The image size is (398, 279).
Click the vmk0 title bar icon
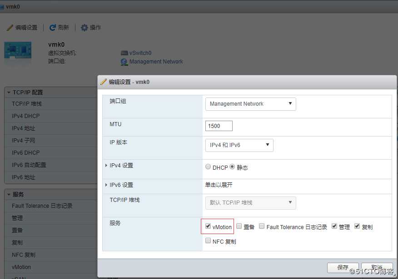tap(2, 7)
